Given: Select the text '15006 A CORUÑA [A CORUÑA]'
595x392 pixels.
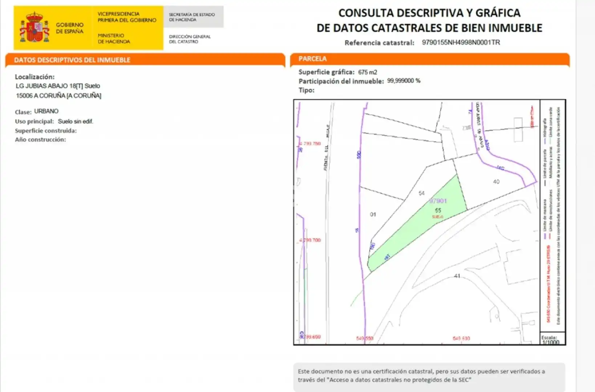Looking at the screenshot, I should click(x=58, y=96).
